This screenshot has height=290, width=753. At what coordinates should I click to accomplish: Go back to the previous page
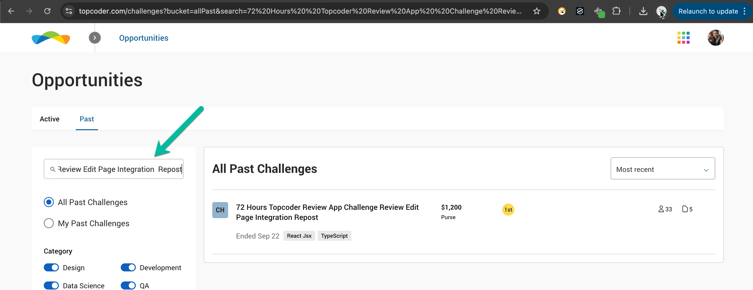[11, 11]
